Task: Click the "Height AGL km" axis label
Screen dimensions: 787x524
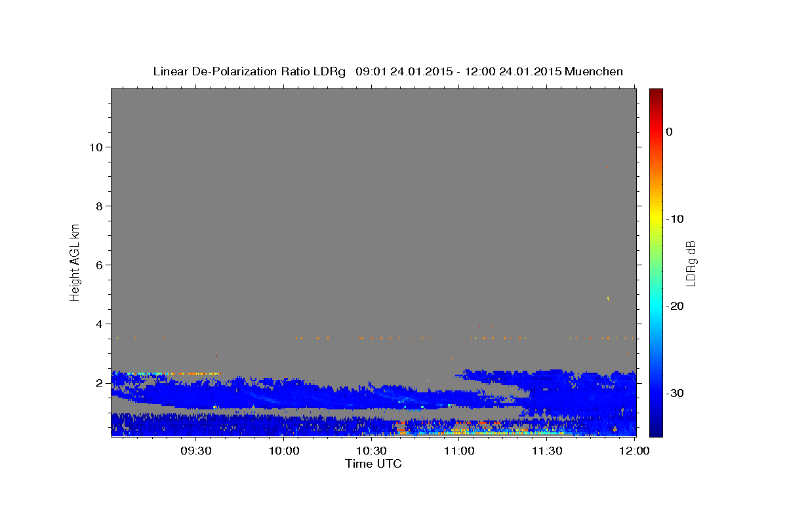Action: (x=75, y=261)
